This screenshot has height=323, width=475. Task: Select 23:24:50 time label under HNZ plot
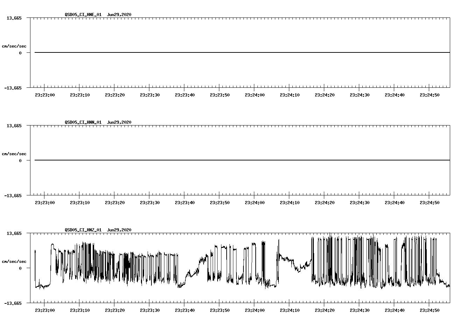[x=430, y=310]
